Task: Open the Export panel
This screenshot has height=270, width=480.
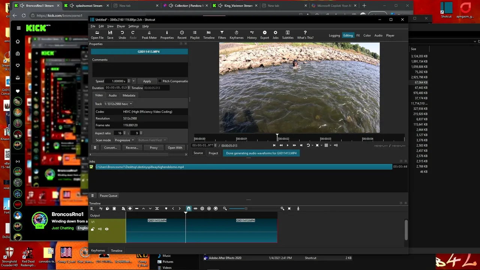Action: [265, 35]
